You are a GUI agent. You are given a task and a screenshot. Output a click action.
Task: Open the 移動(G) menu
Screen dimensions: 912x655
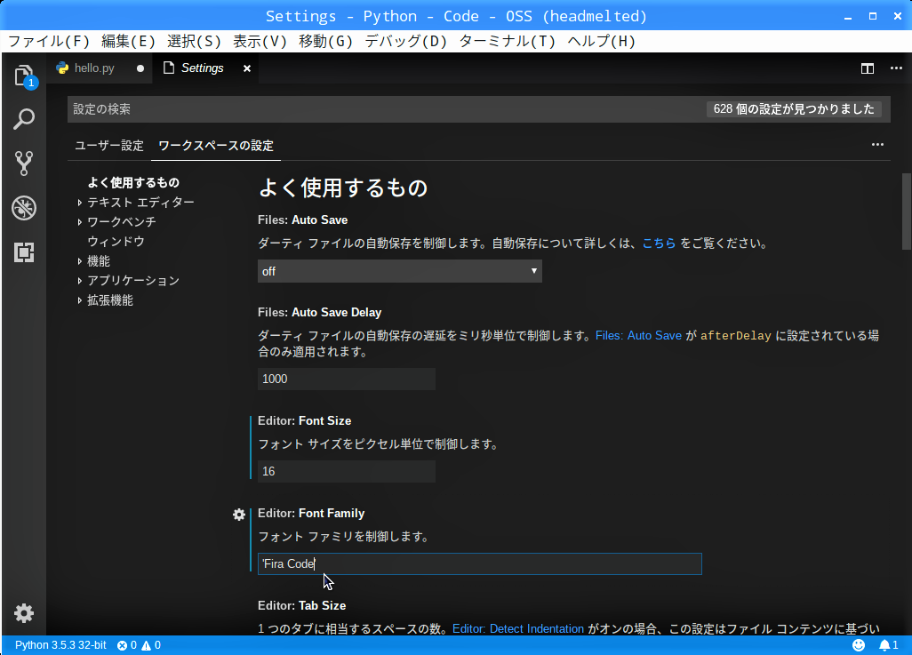325,41
